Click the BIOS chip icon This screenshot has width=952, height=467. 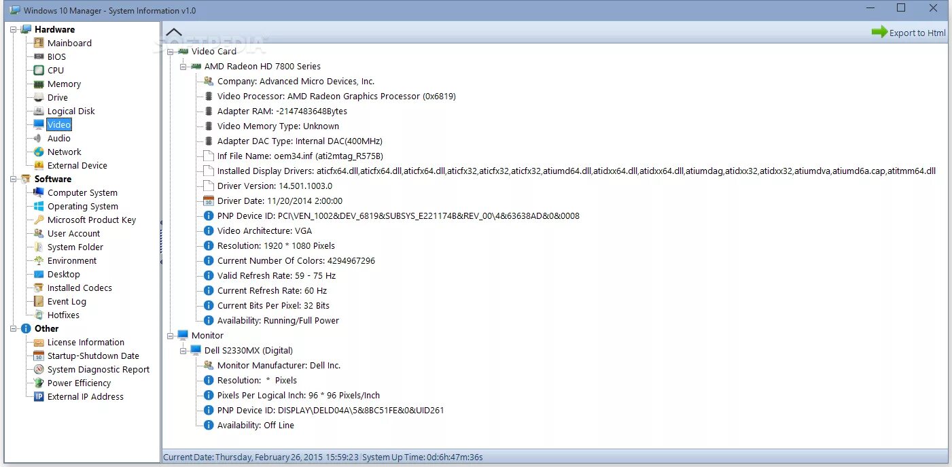click(39, 56)
